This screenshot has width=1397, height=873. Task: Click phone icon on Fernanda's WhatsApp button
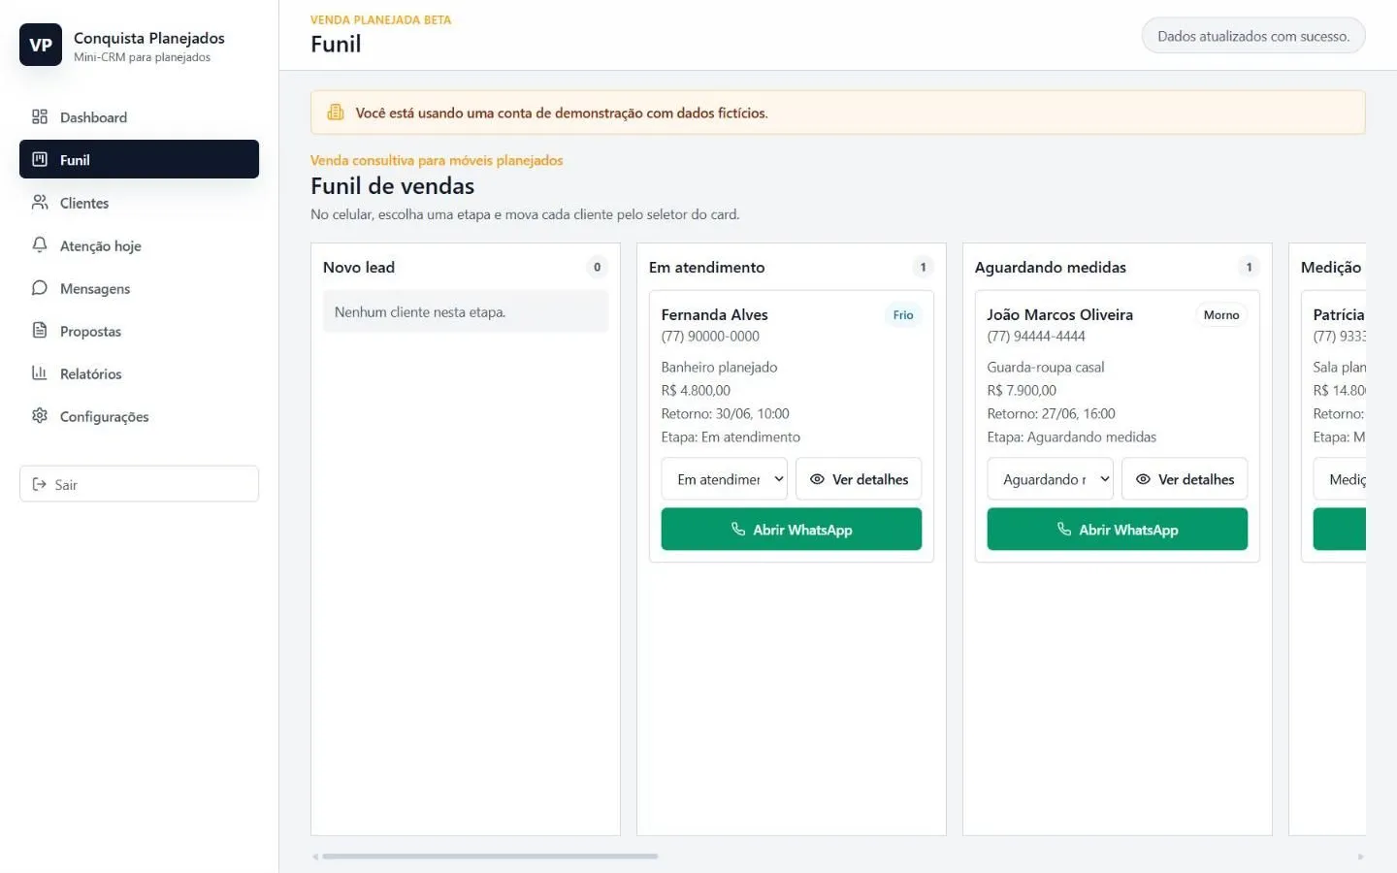738,530
